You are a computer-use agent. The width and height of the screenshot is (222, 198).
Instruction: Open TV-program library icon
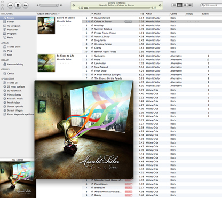click(x=5, y=26)
